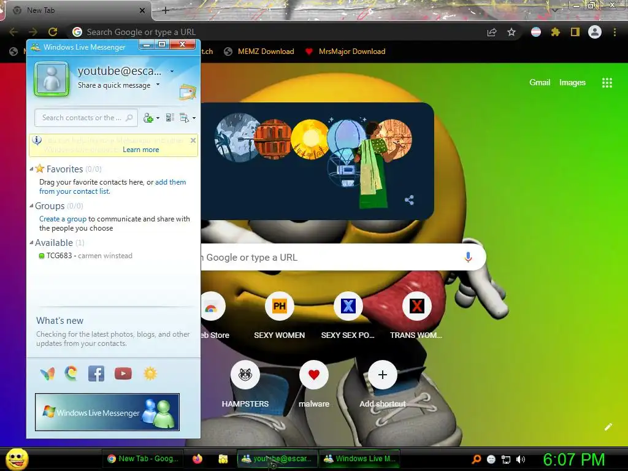Click the Chrome side panel icon
This screenshot has height=471, width=628.
click(575, 32)
